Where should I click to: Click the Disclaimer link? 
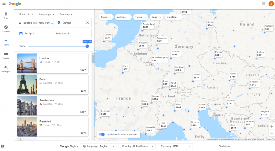224,146
